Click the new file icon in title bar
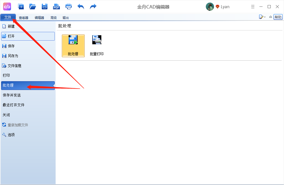284x185 pixels. 21,6
